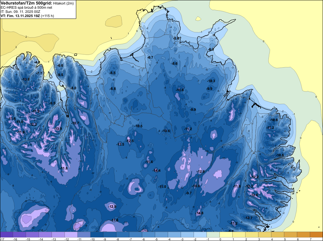Click the legend swatch labeled -6
Image resolution: width=323 pixels, height=241 pixels.
click(x=149, y=235)
